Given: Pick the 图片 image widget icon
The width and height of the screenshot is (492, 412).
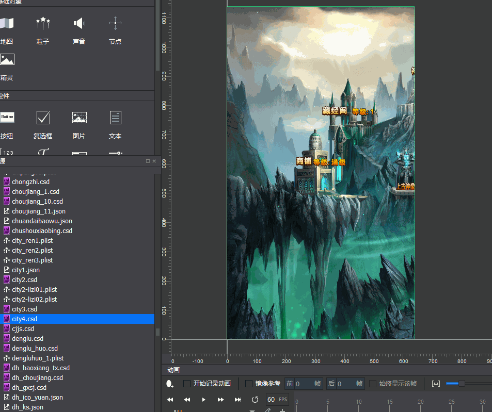Looking at the screenshot, I should [x=79, y=118].
